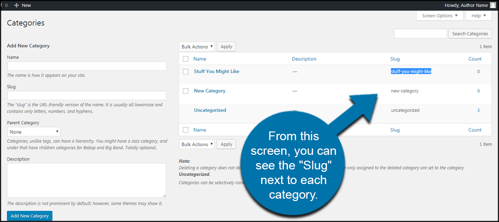Open the Uncategorized category link
Image resolution: width=499 pixels, height=222 pixels.
210,111
